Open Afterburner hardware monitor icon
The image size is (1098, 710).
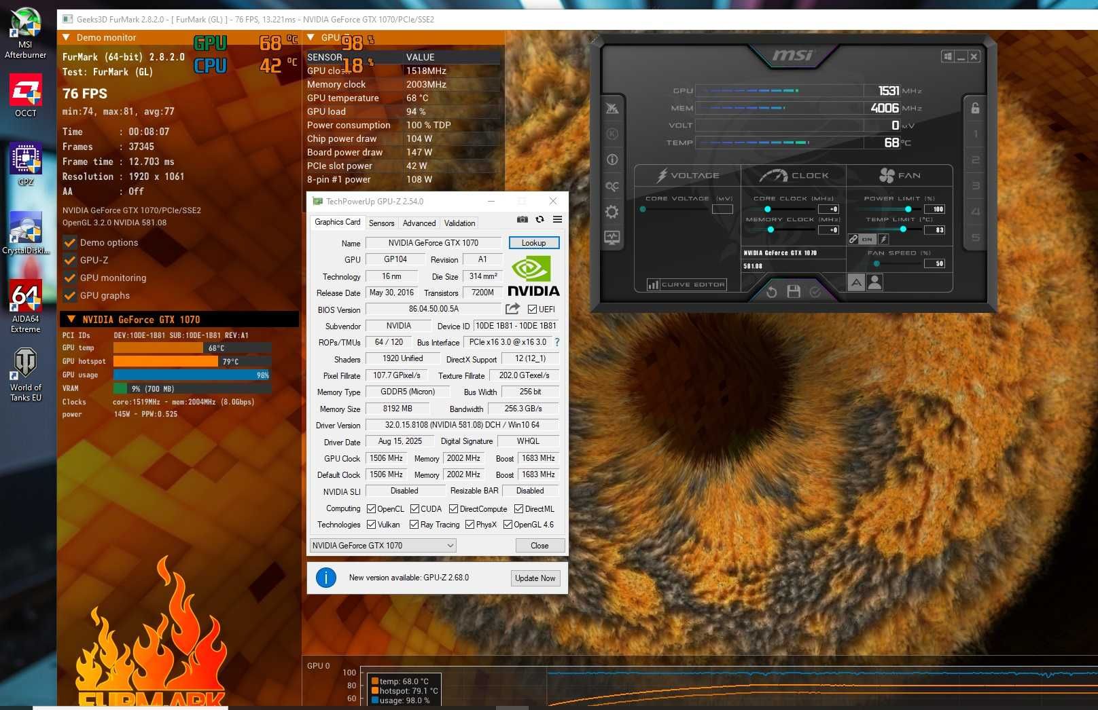click(x=612, y=238)
